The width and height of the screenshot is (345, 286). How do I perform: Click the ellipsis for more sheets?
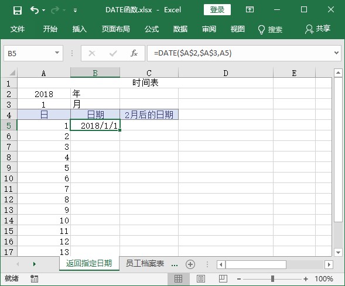click(175, 265)
